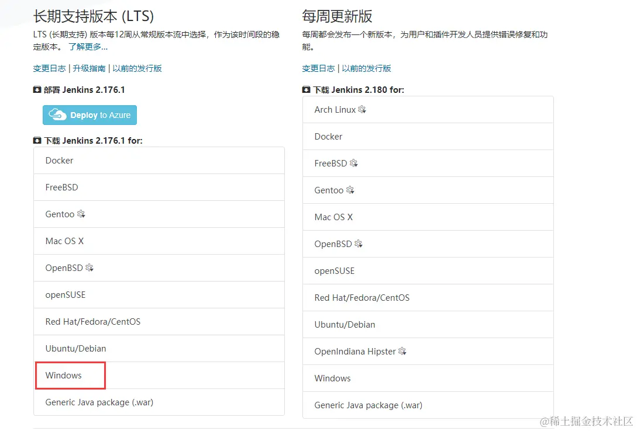Click the gear icon beside OpenIndiana Hipster
This screenshot has width=637, height=431.
(x=402, y=351)
